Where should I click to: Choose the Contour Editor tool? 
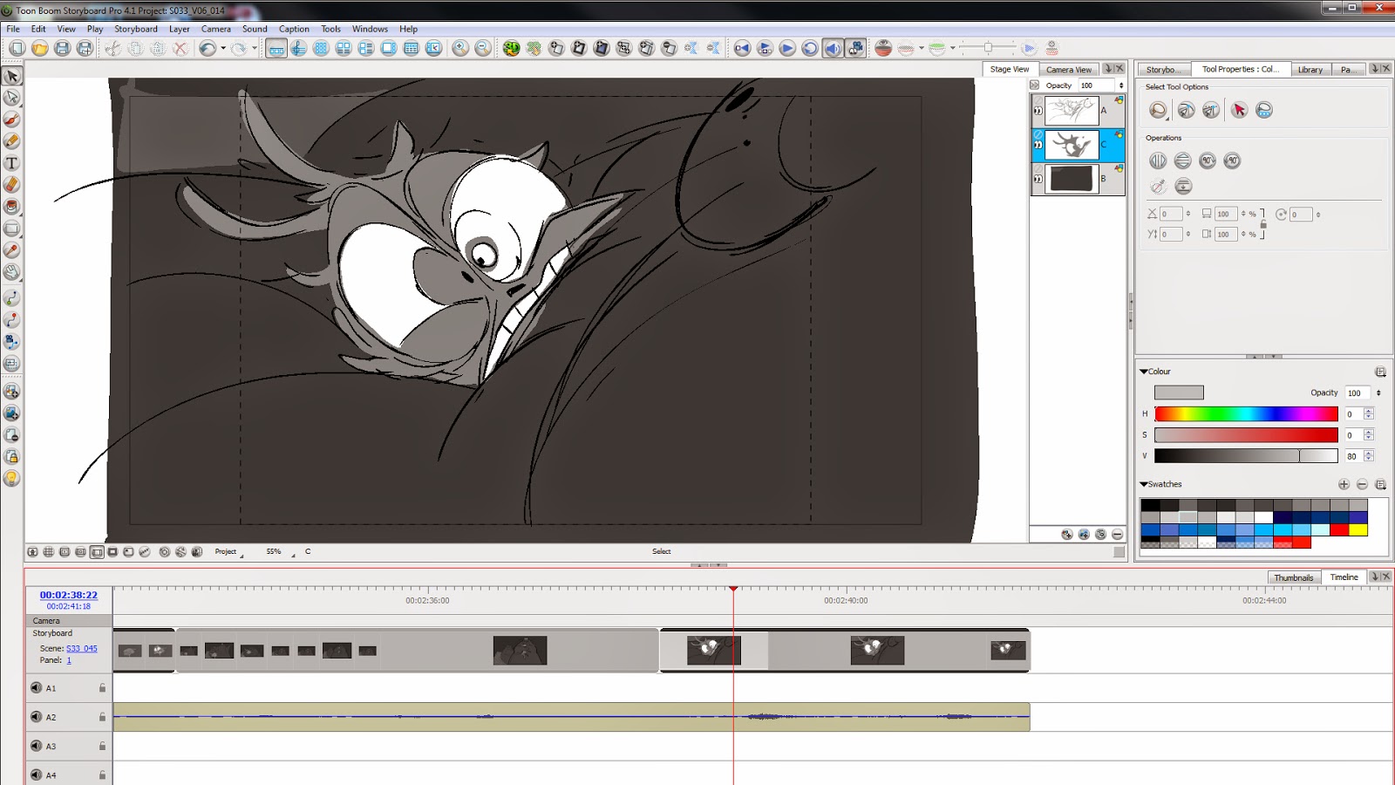(x=12, y=98)
